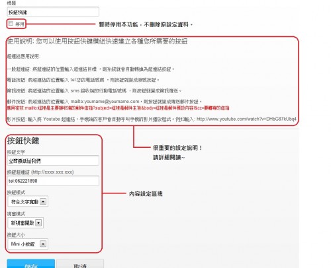The image size is (331, 268).
Task: Click the arrow on the 按鈕大小 combo box
Action: 43,244
